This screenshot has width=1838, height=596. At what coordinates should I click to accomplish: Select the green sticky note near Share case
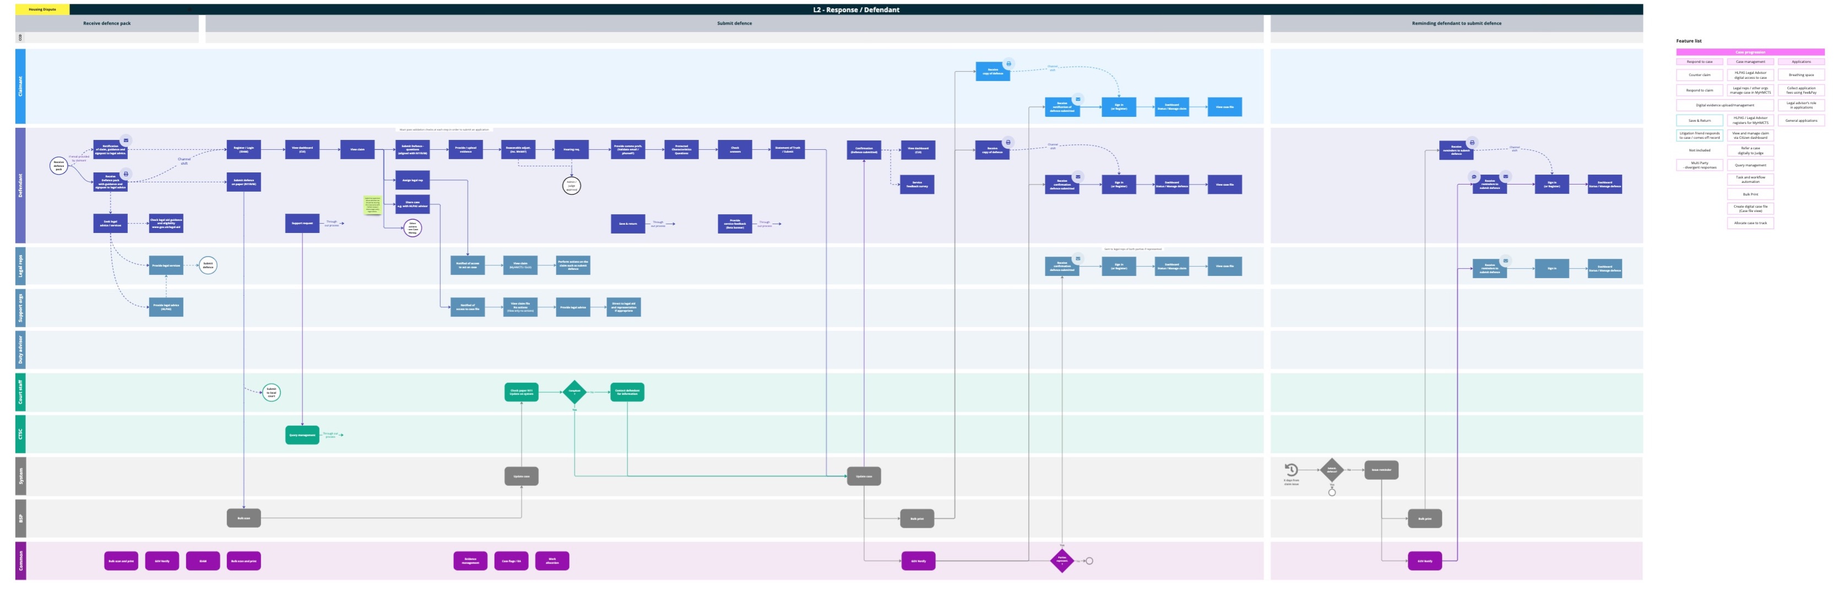[x=372, y=205]
